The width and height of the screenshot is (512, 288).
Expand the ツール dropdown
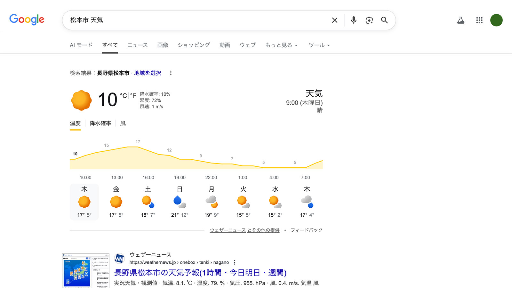(x=319, y=45)
